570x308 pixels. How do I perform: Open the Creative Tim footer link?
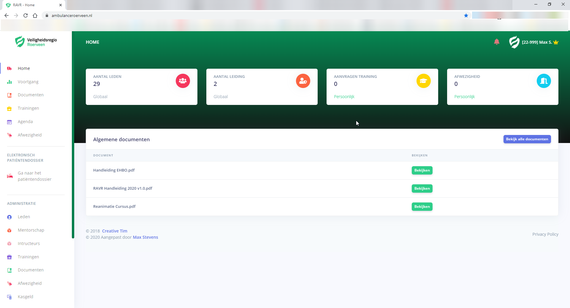115,231
